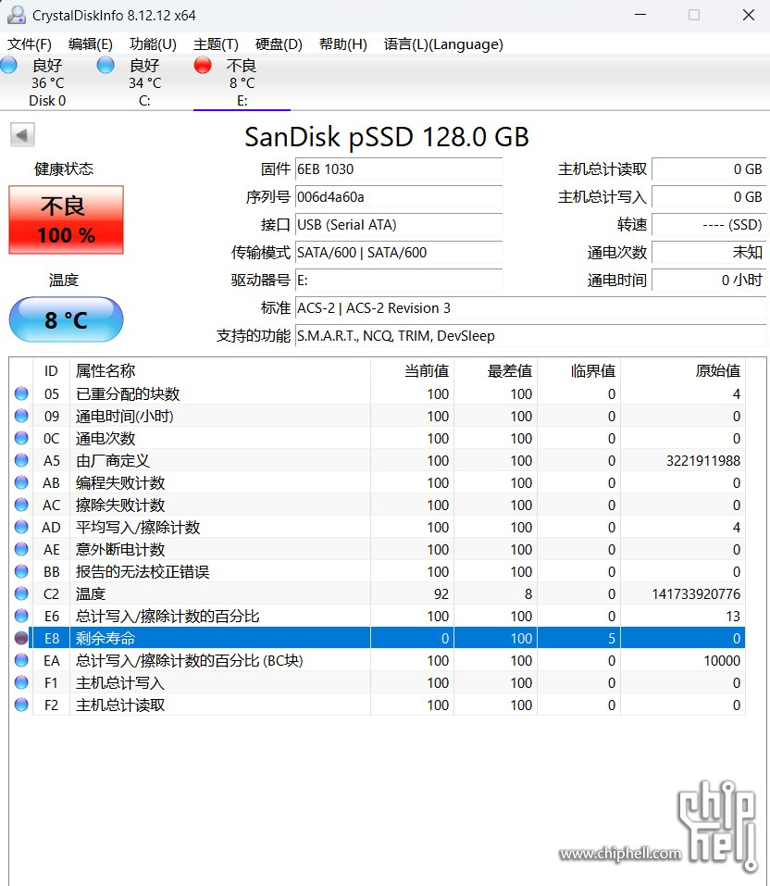
Task: Click the red 不良 100 % health button
Action: (66, 219)
